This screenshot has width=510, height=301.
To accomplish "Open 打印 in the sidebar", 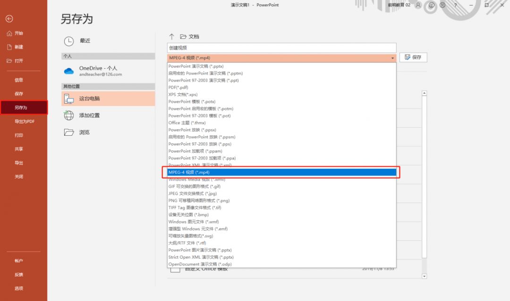I will point(18,135).
